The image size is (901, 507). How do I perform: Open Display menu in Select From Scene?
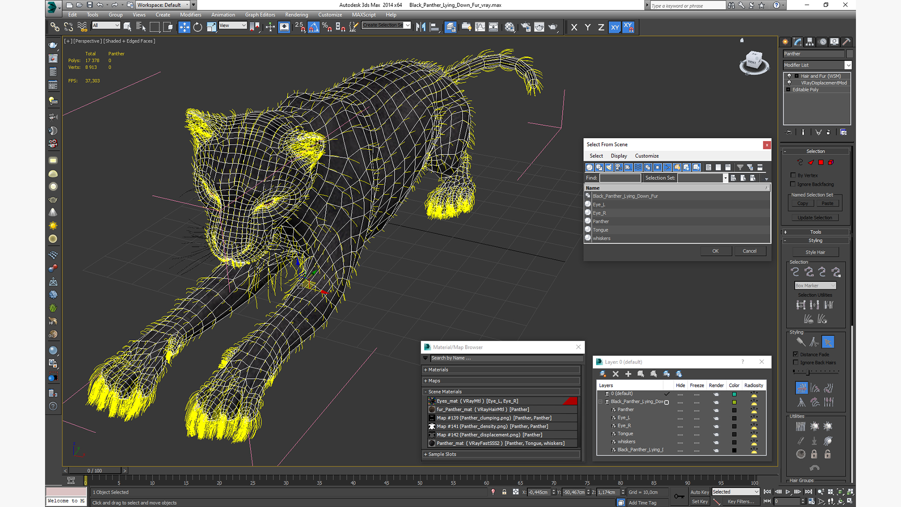[618, 156]
